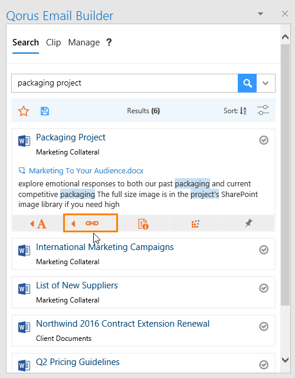Screen dimensions: 295x378
Task: Open Marketing To Your Audience.docx link
Action: 86,170
